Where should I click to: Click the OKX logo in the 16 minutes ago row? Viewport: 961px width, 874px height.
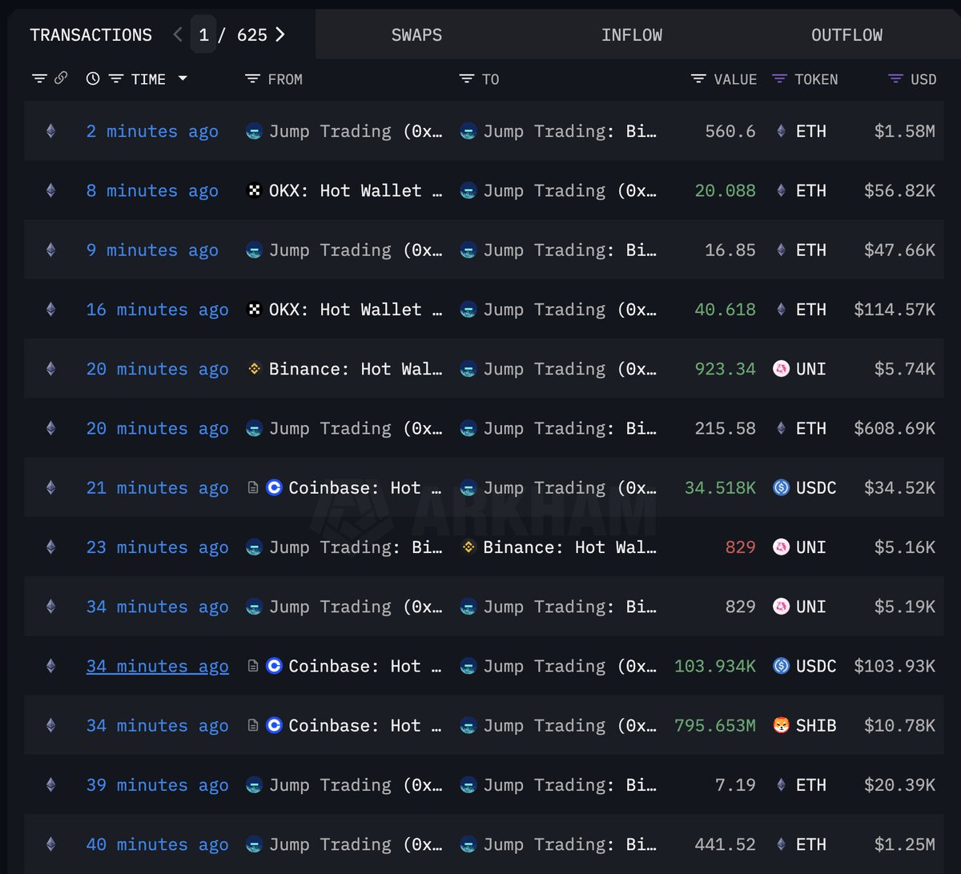pos(254,310)
